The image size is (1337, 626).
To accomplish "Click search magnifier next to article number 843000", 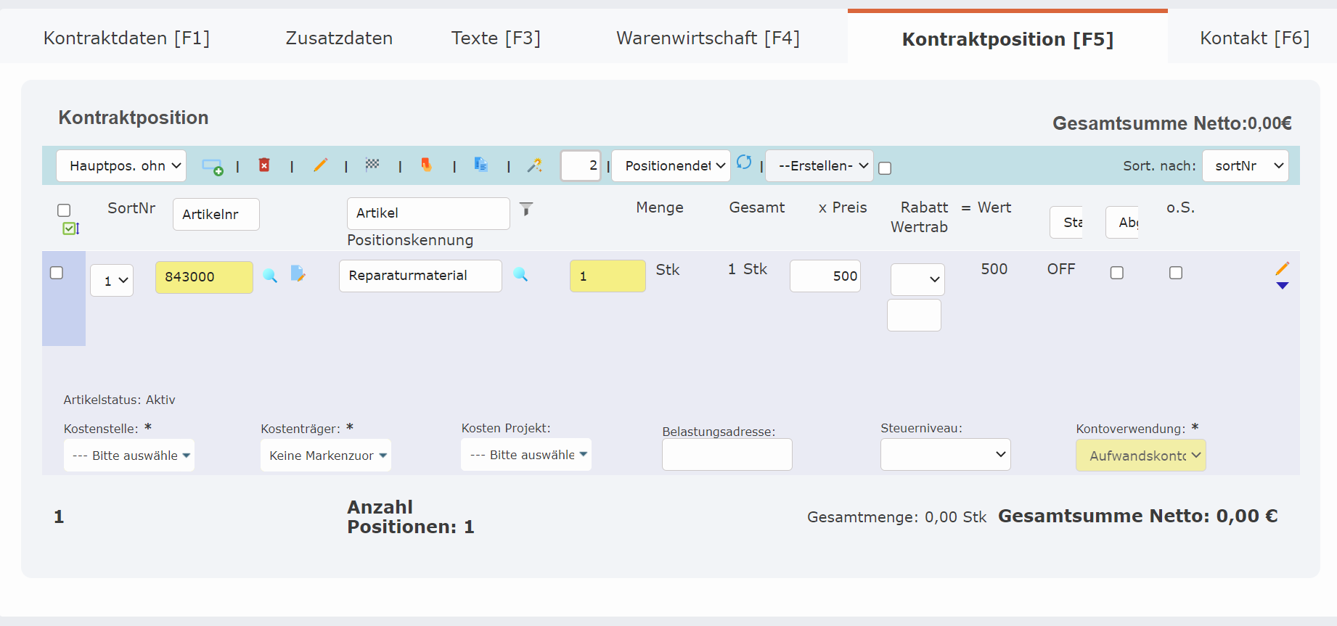I will pos(270,276).
